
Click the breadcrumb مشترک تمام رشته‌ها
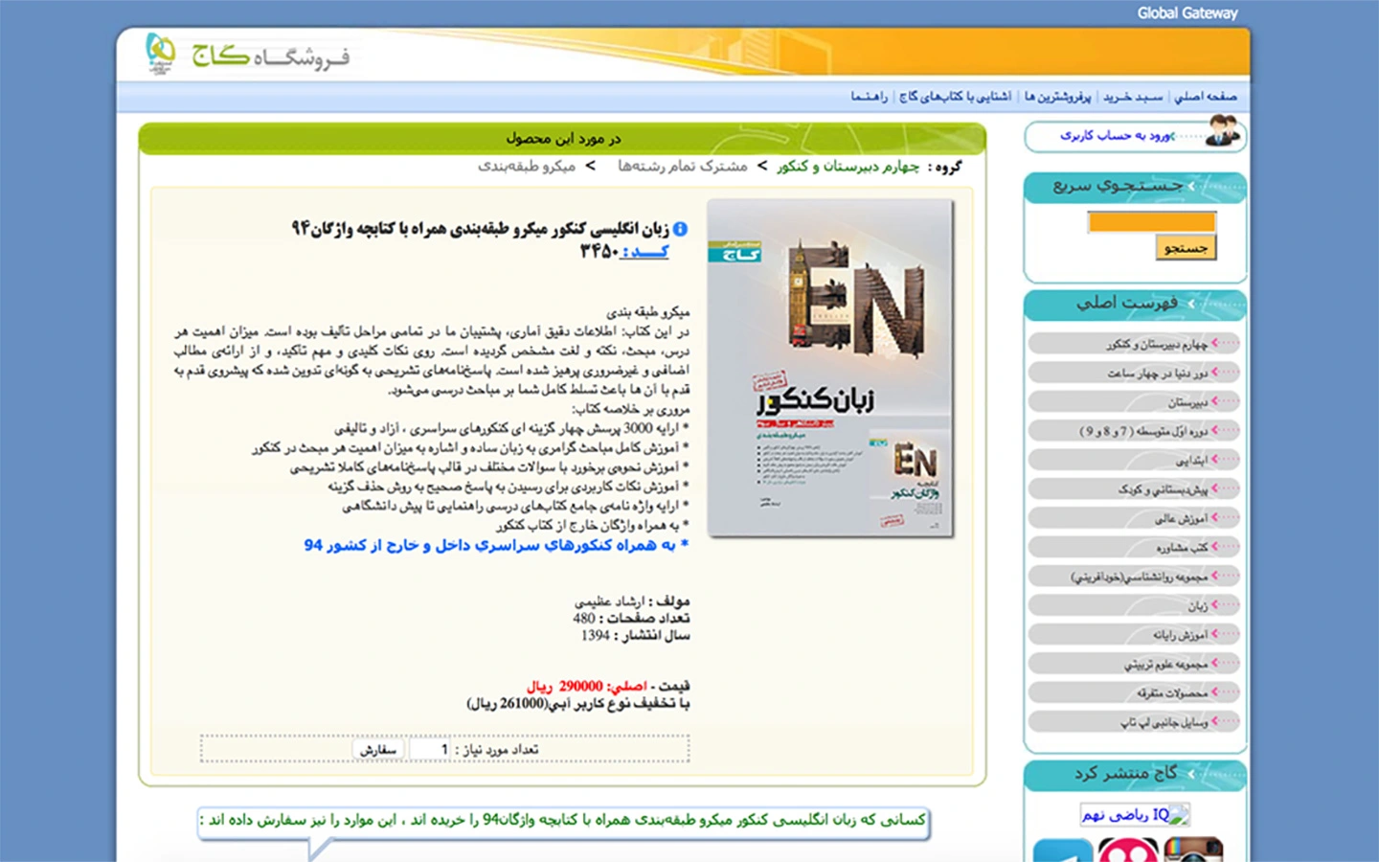coord(682,167)
